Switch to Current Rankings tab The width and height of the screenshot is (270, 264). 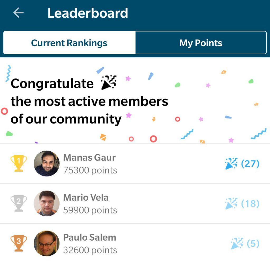(69, 43)
